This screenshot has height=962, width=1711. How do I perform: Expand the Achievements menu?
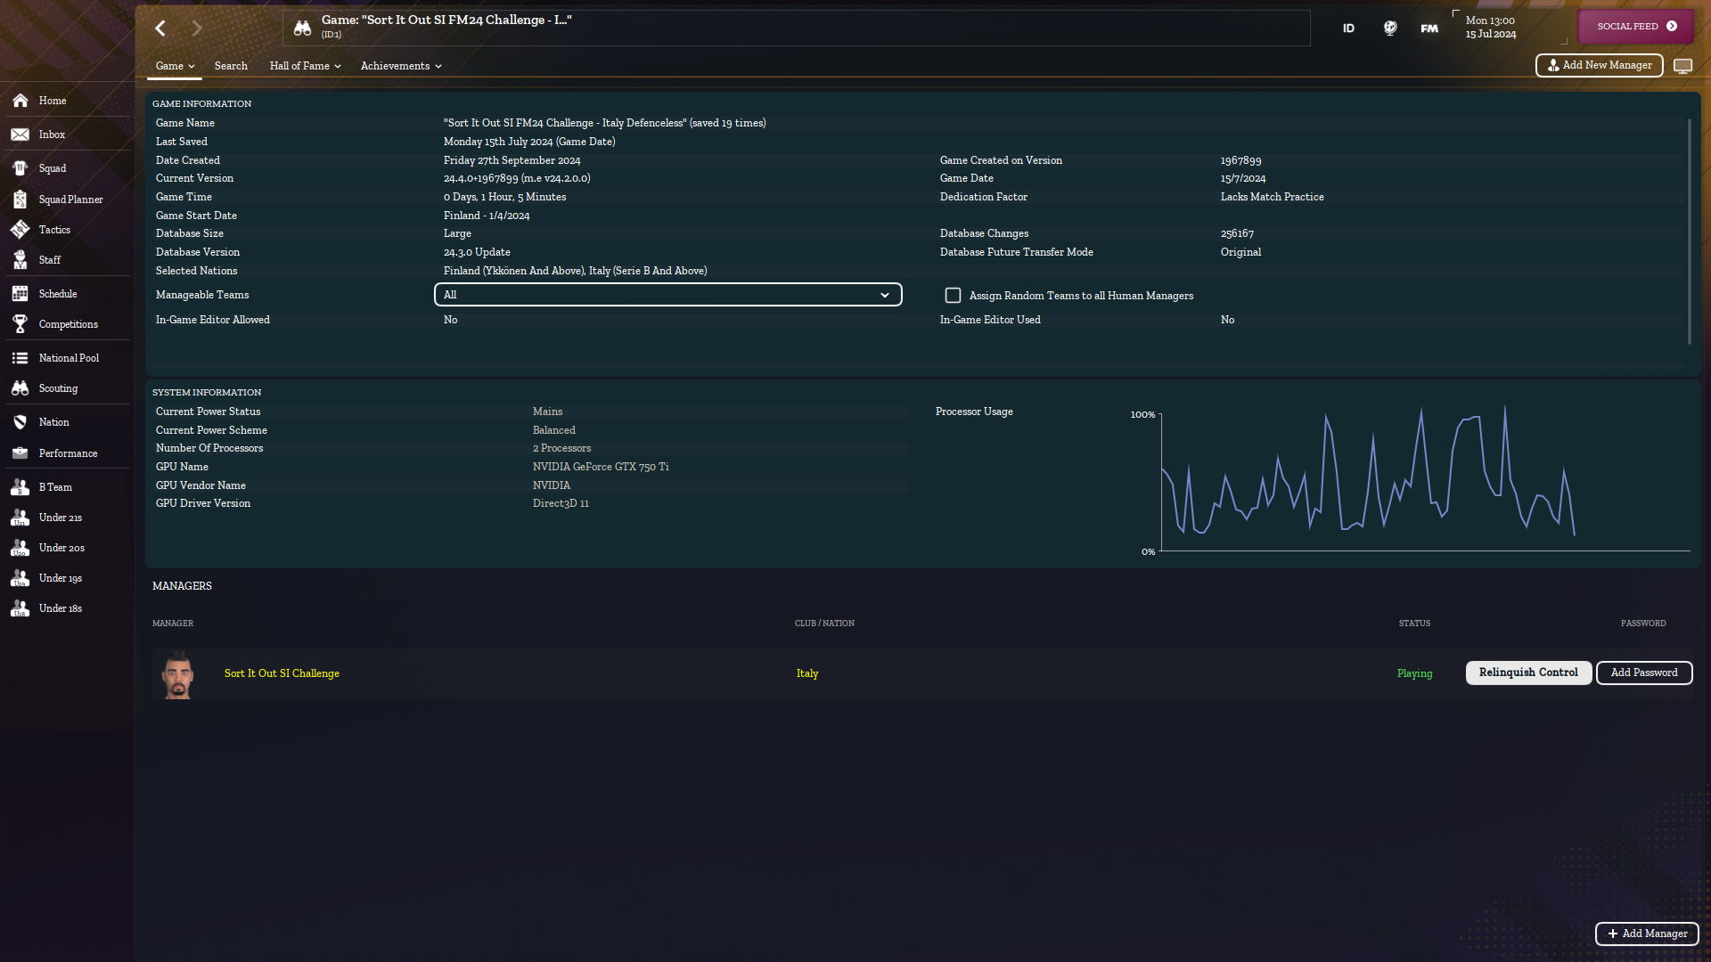(401, 66)
